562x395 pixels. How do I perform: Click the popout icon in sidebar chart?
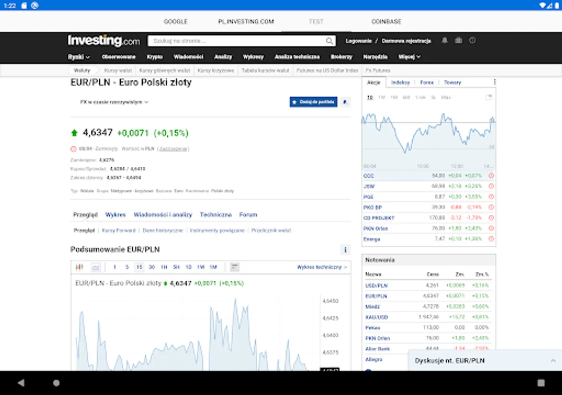pos(489,97)
